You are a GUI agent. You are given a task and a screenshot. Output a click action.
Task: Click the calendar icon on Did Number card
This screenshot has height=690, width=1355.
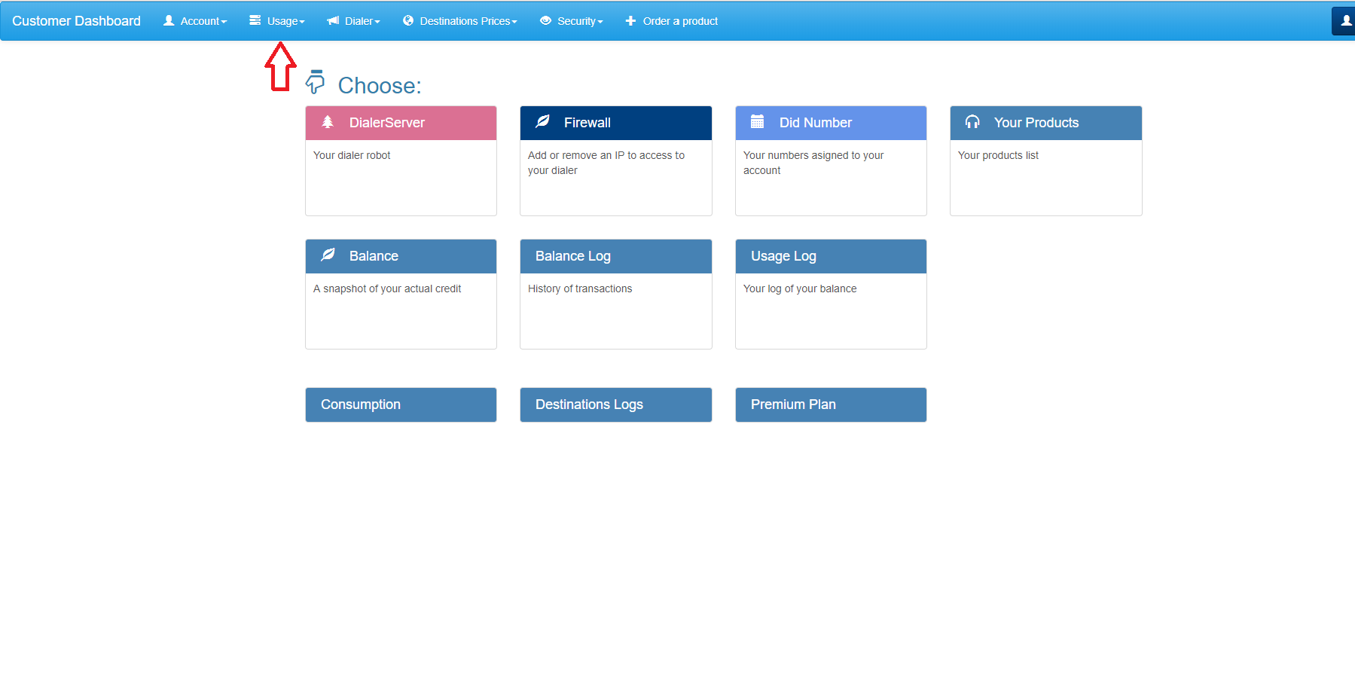758,121
